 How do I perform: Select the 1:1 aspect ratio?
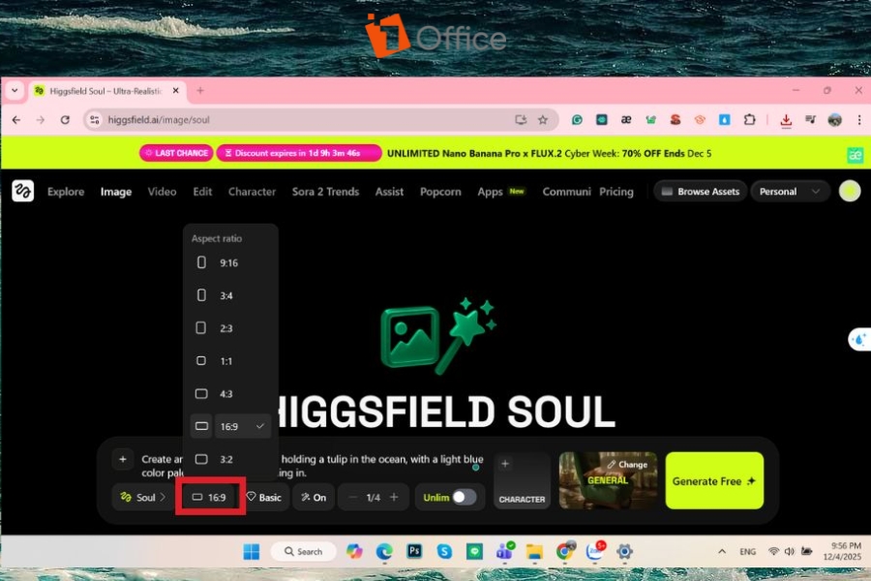click(x=229, y=361)
